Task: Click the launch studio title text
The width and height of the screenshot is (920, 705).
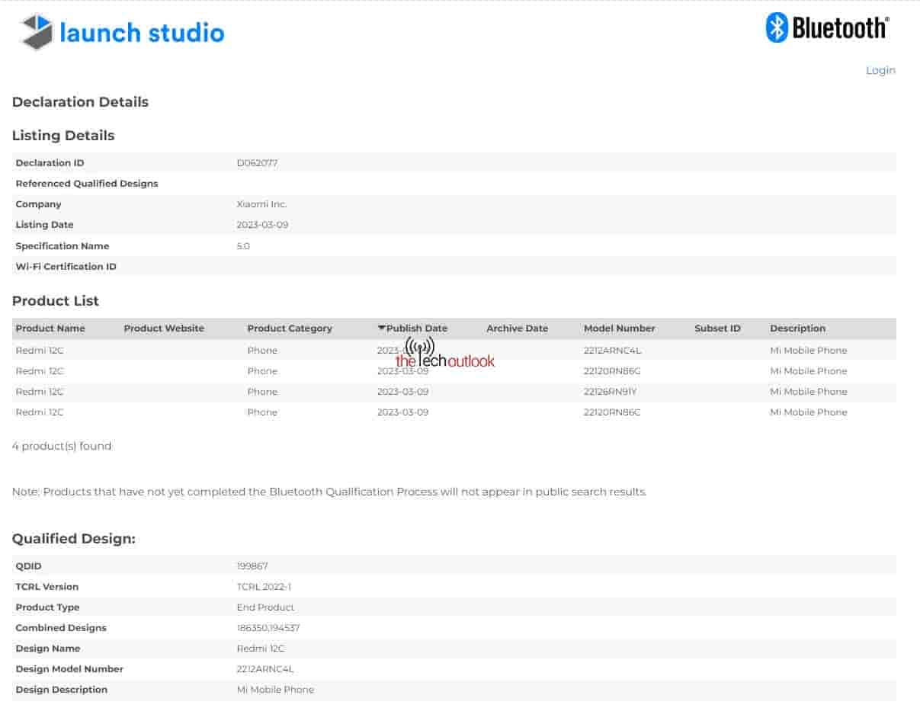Action: tap(142, 33)
